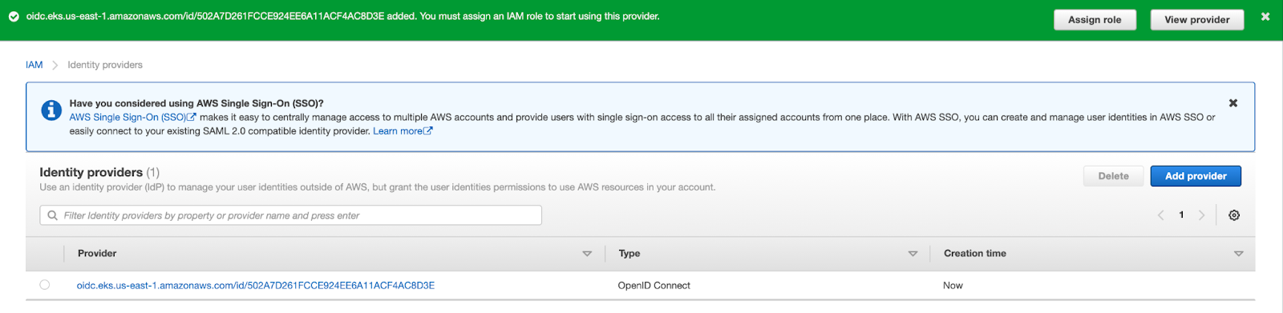Sort by Provider column arrow

click(587, 254)
